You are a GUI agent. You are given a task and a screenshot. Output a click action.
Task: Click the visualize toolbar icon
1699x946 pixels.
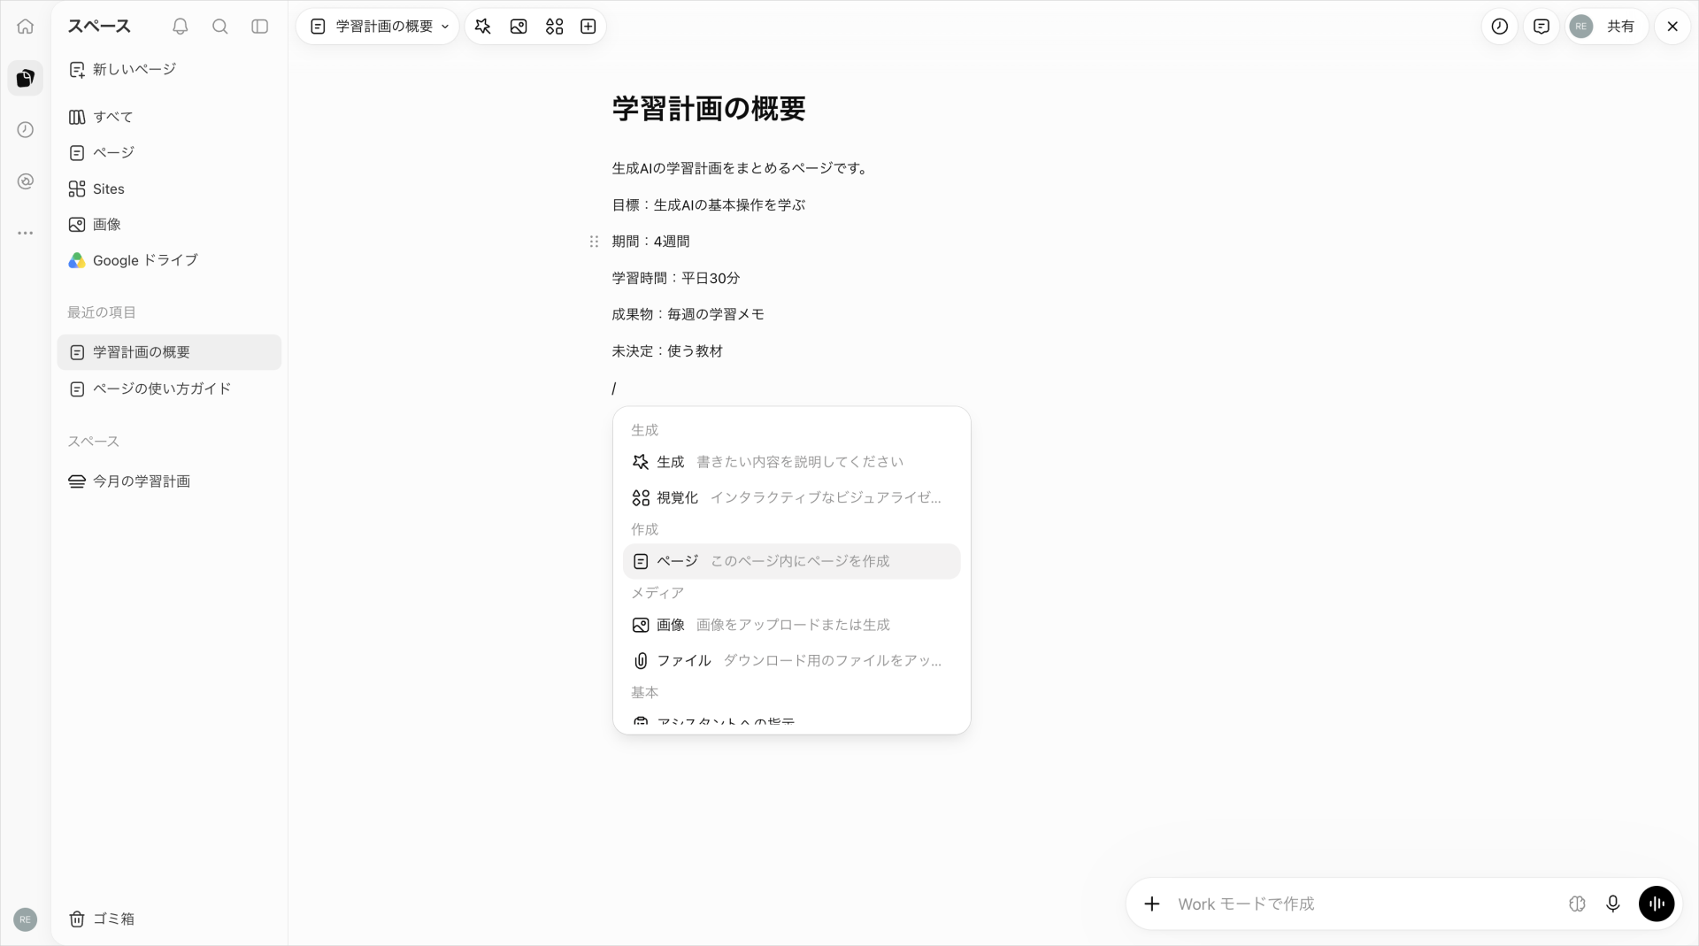555,27
